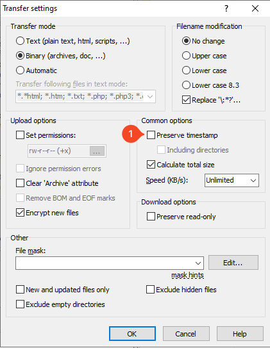Image resolution: width=270 pixels, height=348 pixels.
Task: Open the Speed (KB/s) dropdown
Action: (232, 180)
